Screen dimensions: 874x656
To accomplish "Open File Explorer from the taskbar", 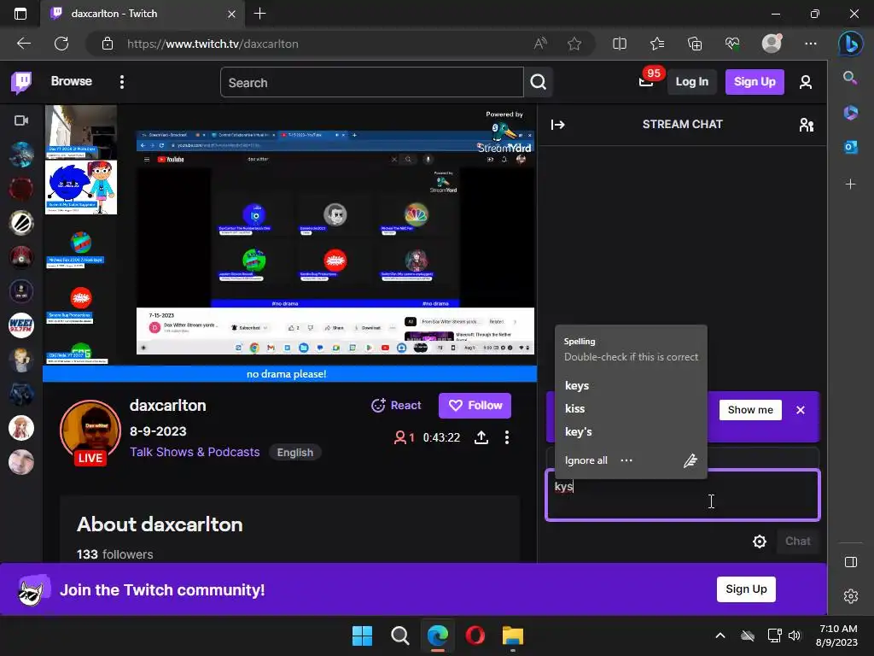I will [512, 635].
